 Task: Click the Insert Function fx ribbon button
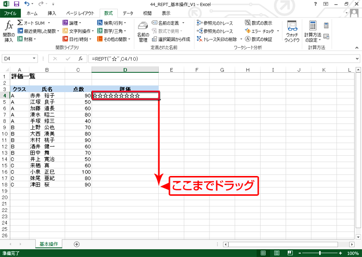coord(9,31)
